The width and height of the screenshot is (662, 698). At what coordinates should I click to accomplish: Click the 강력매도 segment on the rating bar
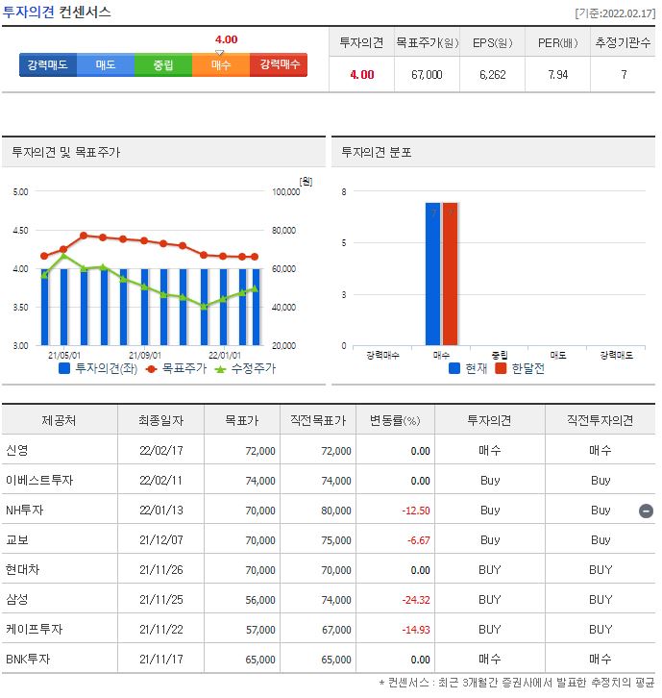48,65
